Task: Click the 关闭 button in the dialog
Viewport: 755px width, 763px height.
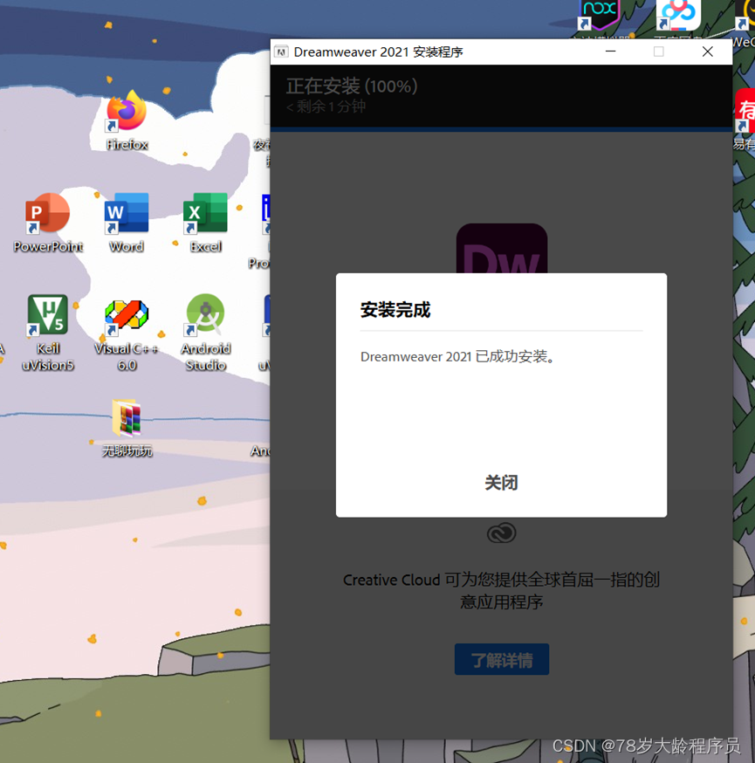Action: click(x=502, y=483)
